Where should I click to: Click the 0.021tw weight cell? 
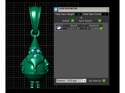pyautogui.click(x=95, y=29)
